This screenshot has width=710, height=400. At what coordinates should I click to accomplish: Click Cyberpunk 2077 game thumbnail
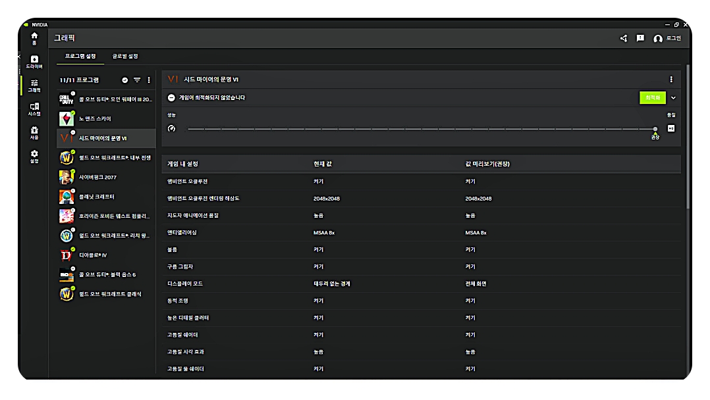[66, 177]
